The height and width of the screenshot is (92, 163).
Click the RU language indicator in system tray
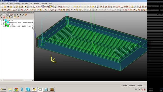(x=136, y=89)
